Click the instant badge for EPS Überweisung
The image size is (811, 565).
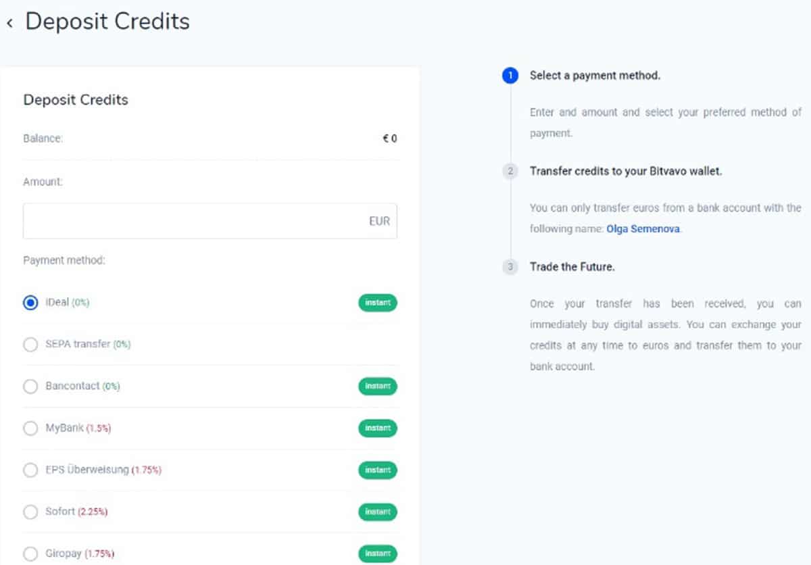click(x=378, y=470)
